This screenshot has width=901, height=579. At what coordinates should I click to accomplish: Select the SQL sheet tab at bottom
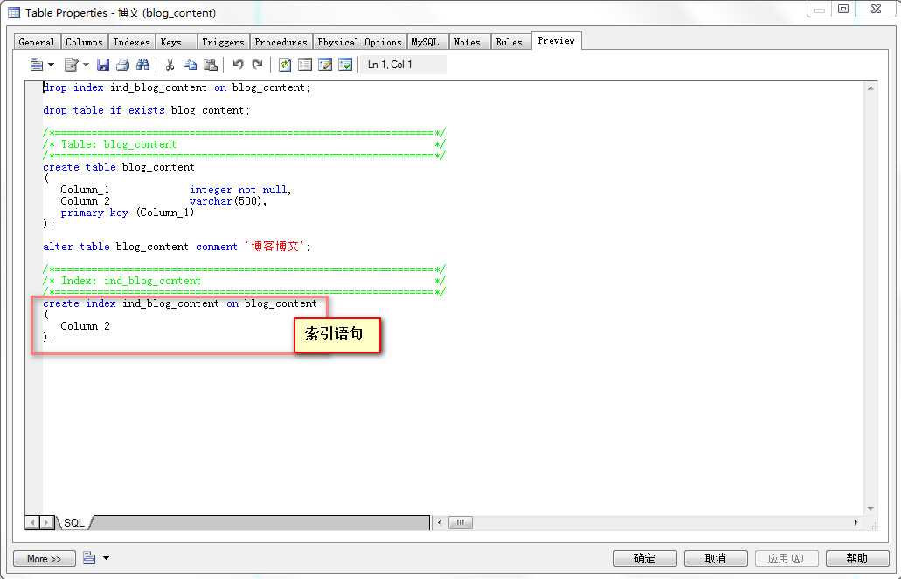click(74, 522)
